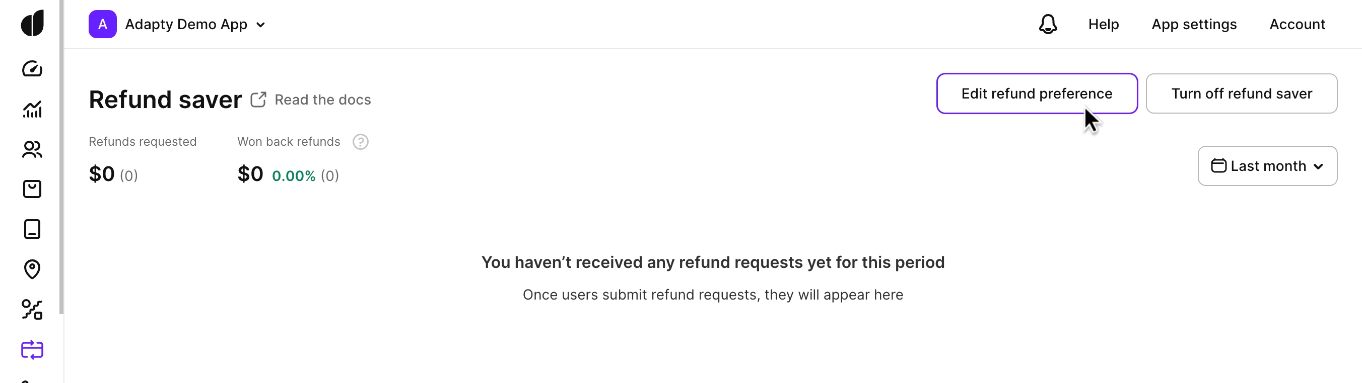Open Read the docs link

pos(322,100)
